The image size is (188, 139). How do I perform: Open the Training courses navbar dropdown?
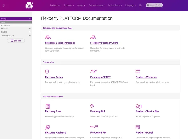pos(97,5)
